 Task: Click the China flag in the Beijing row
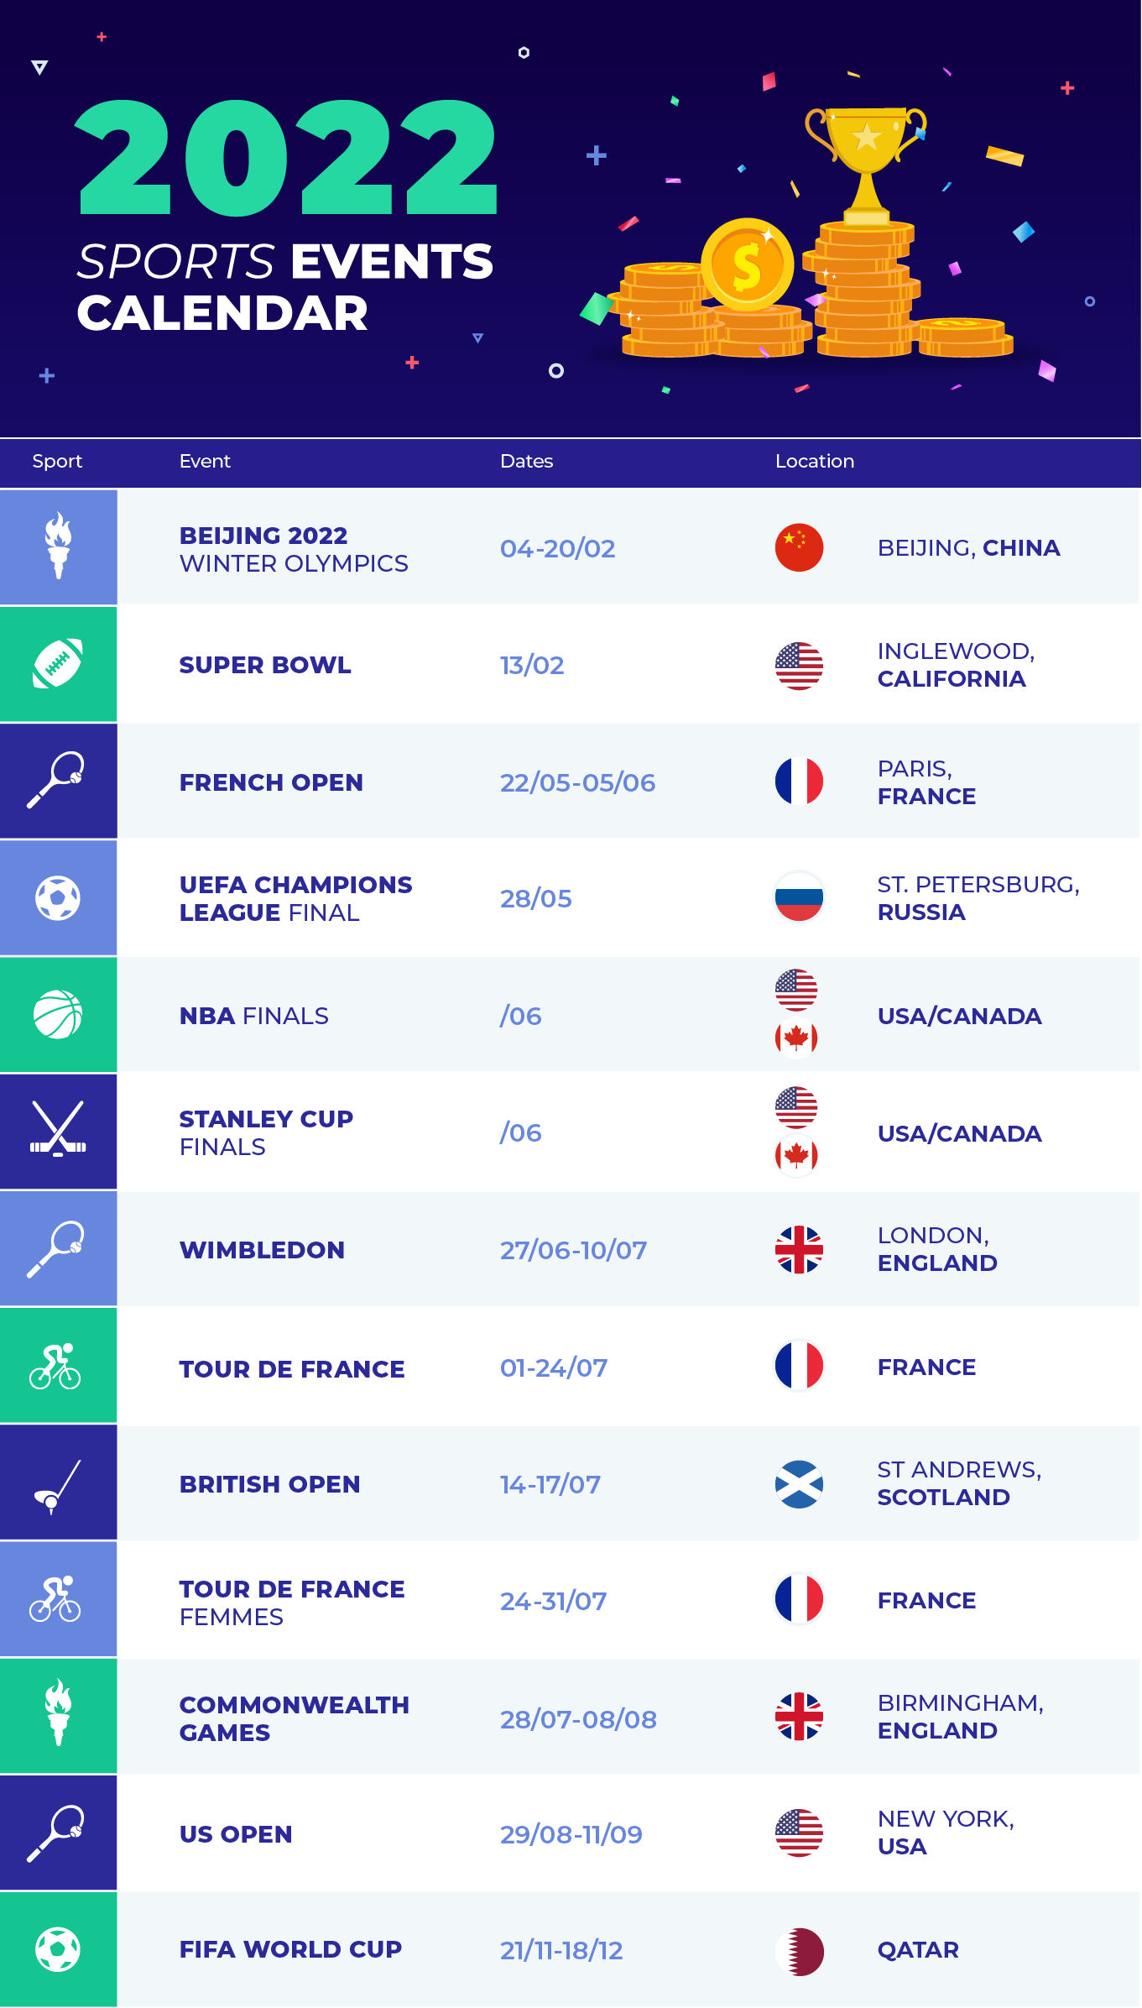[x=799, y=547]
